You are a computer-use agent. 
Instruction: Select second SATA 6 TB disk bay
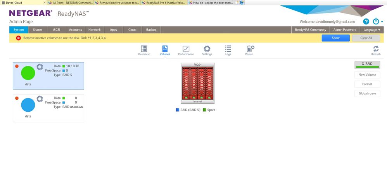pyautogui.click(x=193, y=83)
